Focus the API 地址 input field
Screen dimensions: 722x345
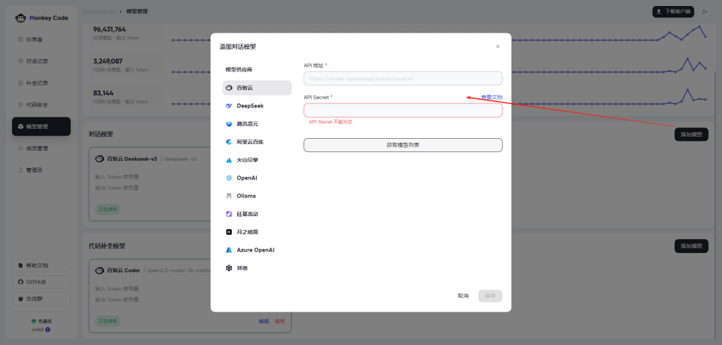click(x=403, y=79)
